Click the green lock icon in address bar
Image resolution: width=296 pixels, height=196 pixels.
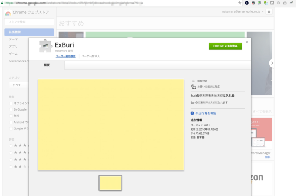[x=2, y=3]
